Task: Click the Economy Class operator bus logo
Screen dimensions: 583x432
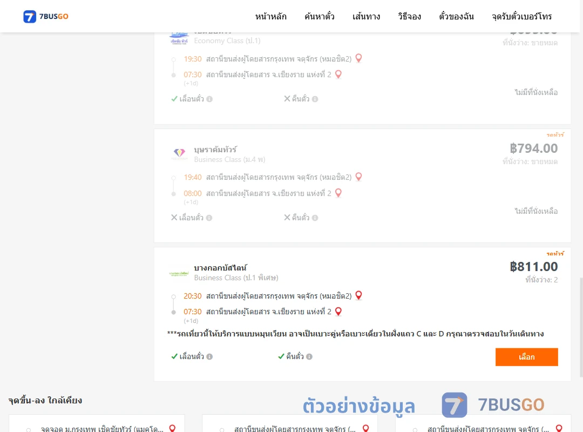Action: [179, 38]
